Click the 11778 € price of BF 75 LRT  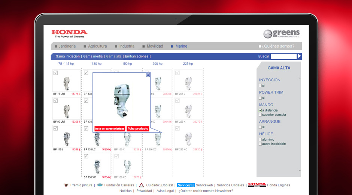pyautogui.click(x=76, y=94)
